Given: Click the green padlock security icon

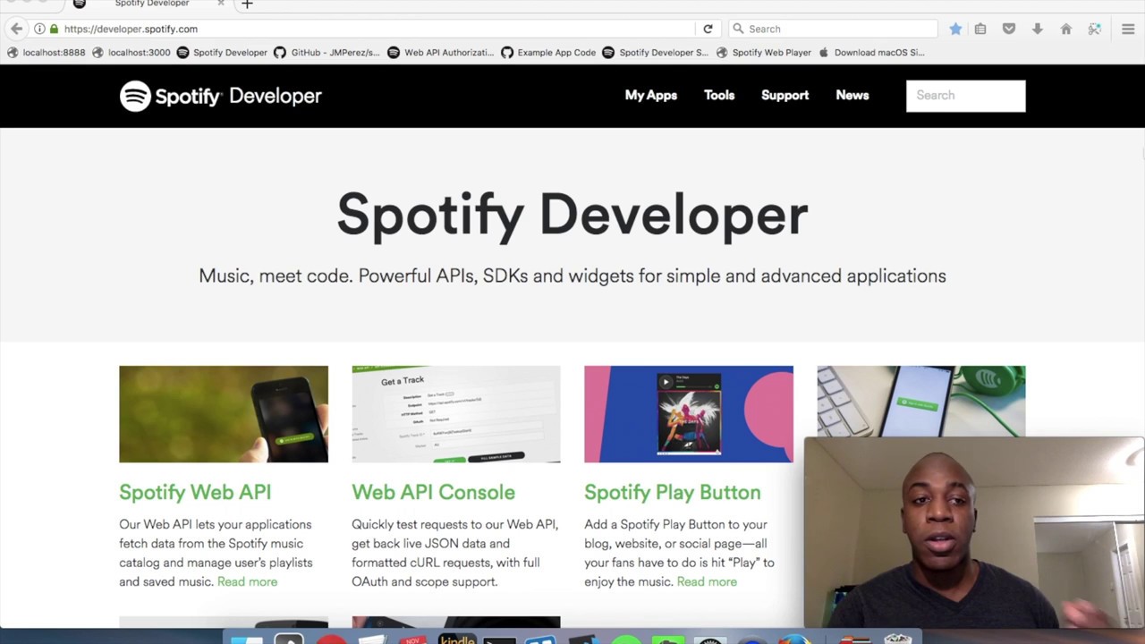Looking at the screenshot, I should [x=54, y=29].
